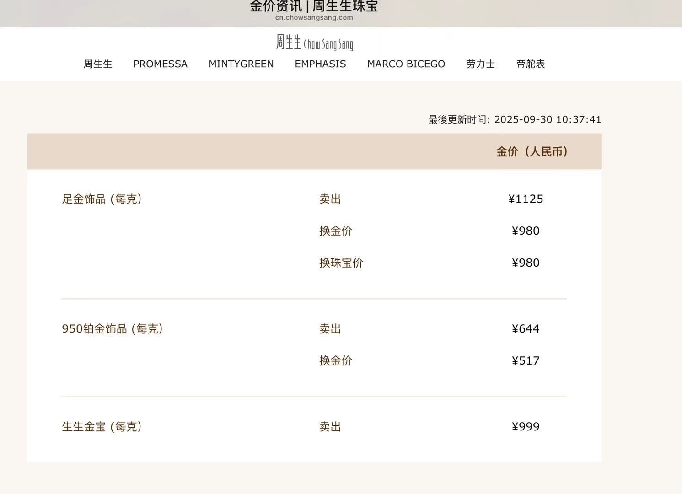Select the ¥1125 gold sell price
This screenshot has height=494, width=682.
click(526, 199)
